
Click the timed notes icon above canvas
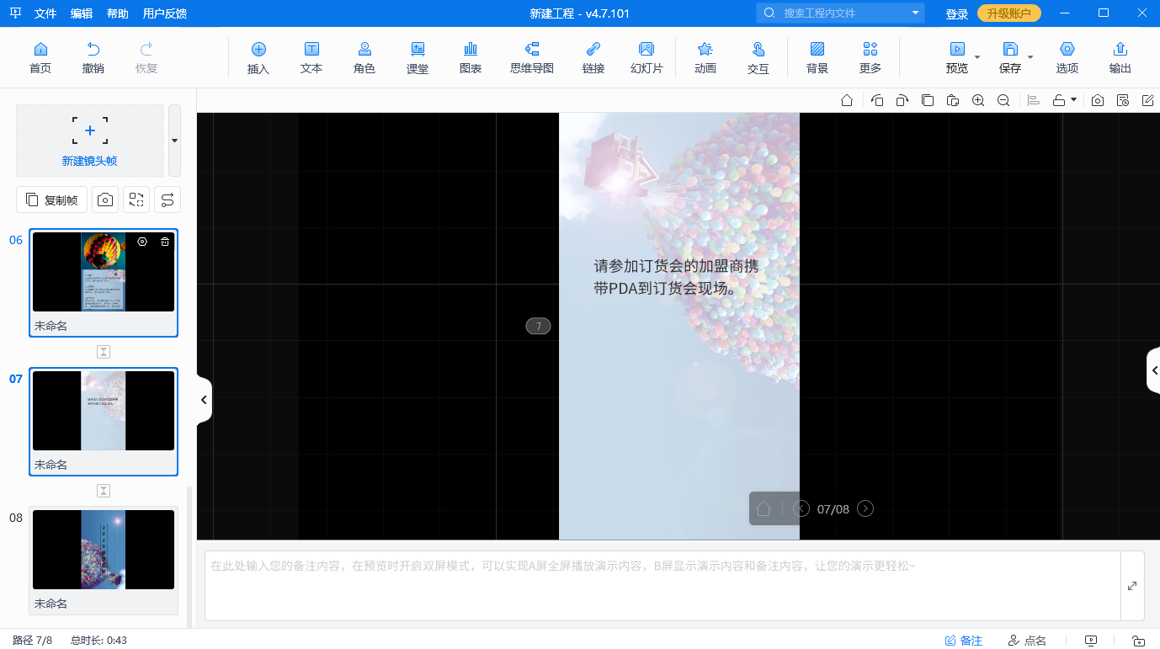pos(1123,100)
